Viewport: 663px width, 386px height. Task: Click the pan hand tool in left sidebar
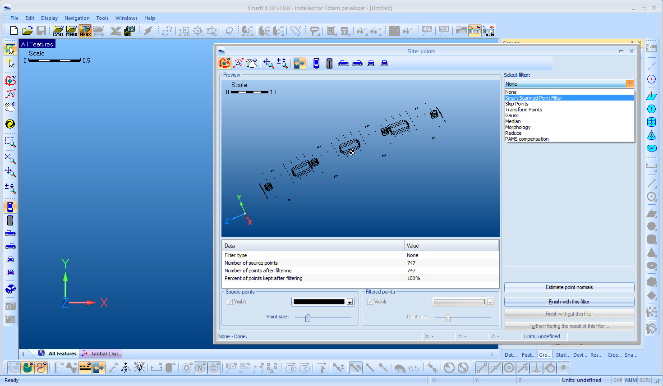[x=10, y=106]
